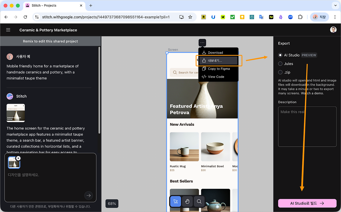This screenshot has height=212, width=341.
Task: Click the Stitch logo avatar in chat
Action: pyautogui.click(x=10, y=96)
